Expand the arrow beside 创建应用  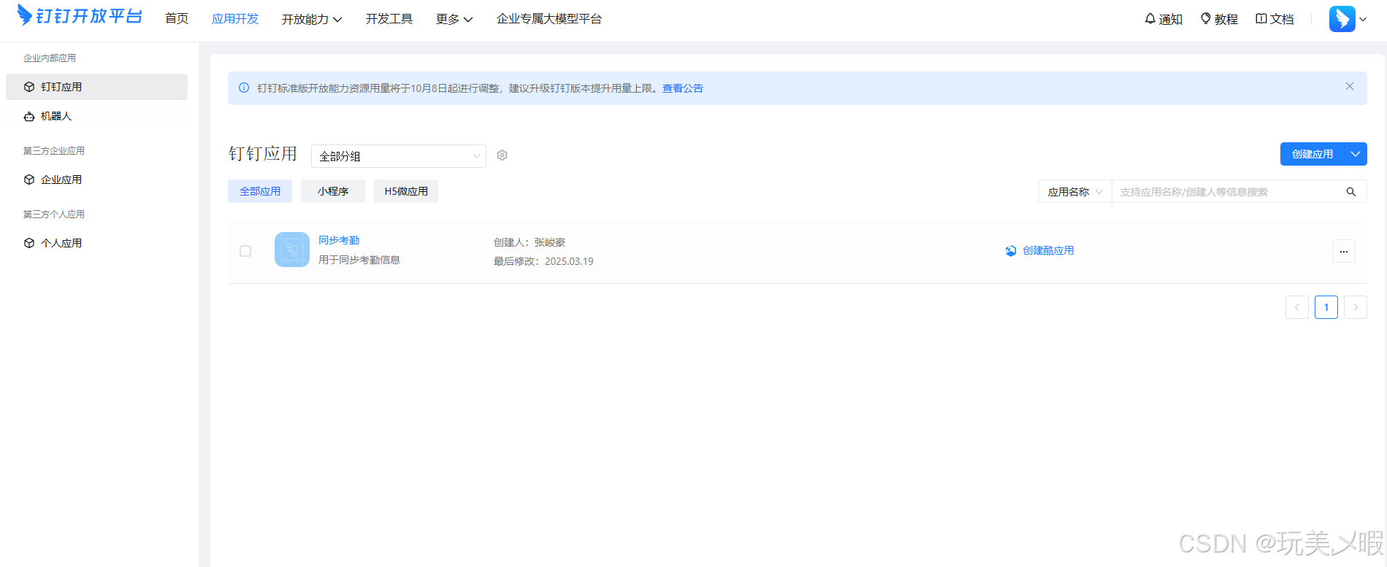tap(1356, 154)
